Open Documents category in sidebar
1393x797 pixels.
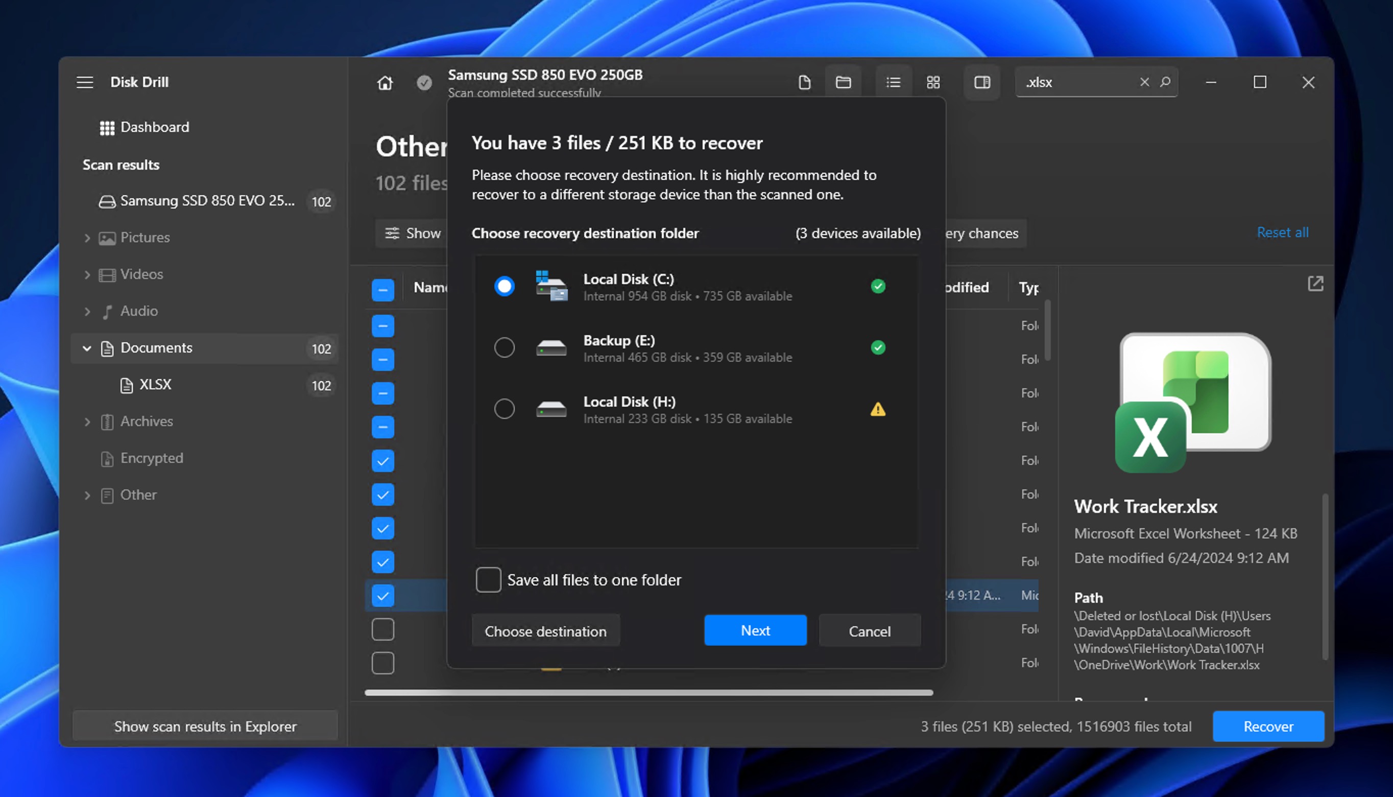(205, 348)
